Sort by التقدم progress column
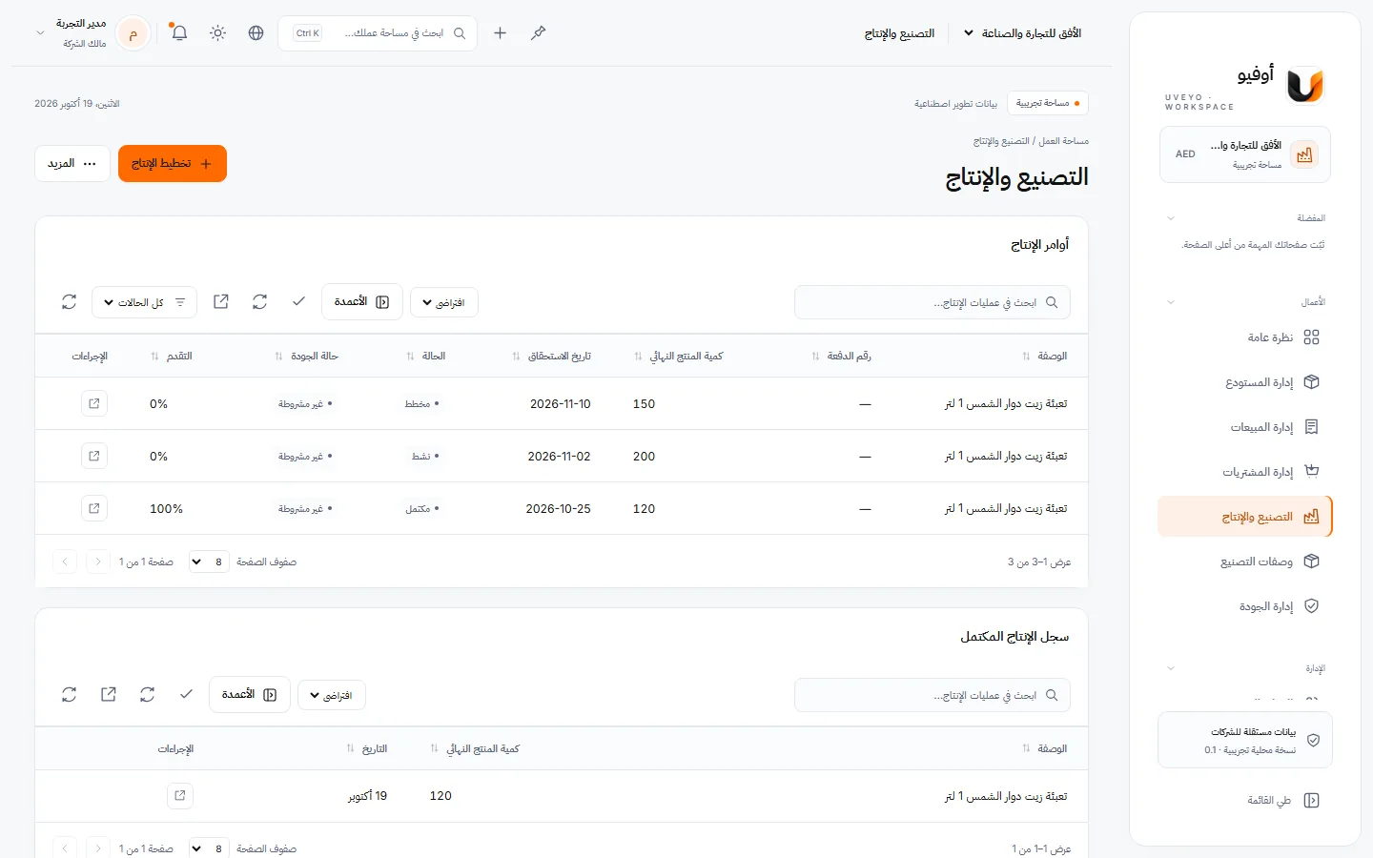Viewport: 1373px width, 858px height. [172, 357]
